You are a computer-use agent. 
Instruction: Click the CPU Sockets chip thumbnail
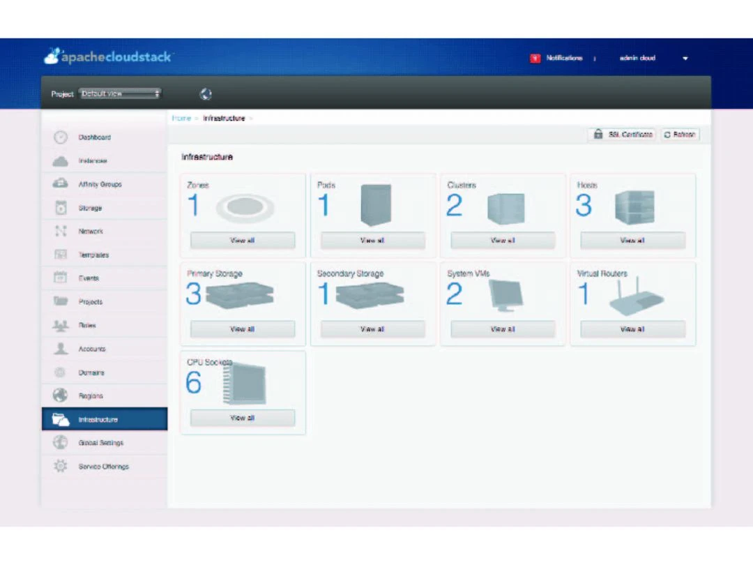coord(245,383)
